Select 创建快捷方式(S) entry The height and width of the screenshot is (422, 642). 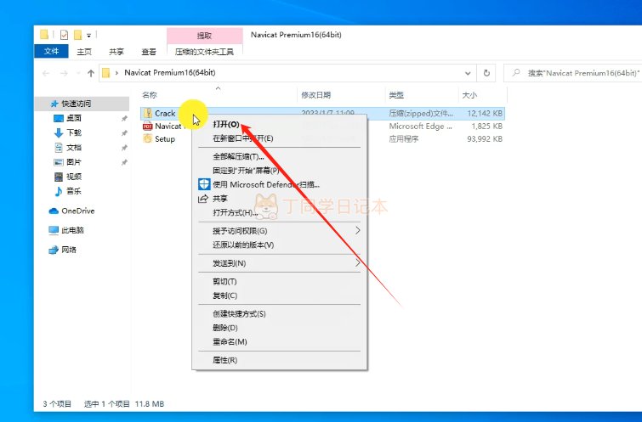239,314
